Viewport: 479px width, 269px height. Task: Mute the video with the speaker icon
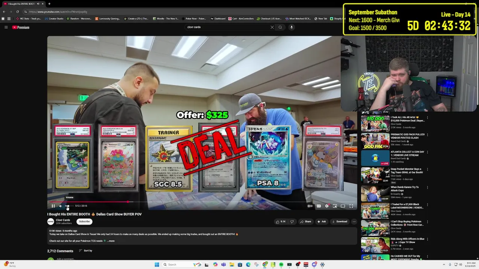pyautogui.click(x=60, y=206)
